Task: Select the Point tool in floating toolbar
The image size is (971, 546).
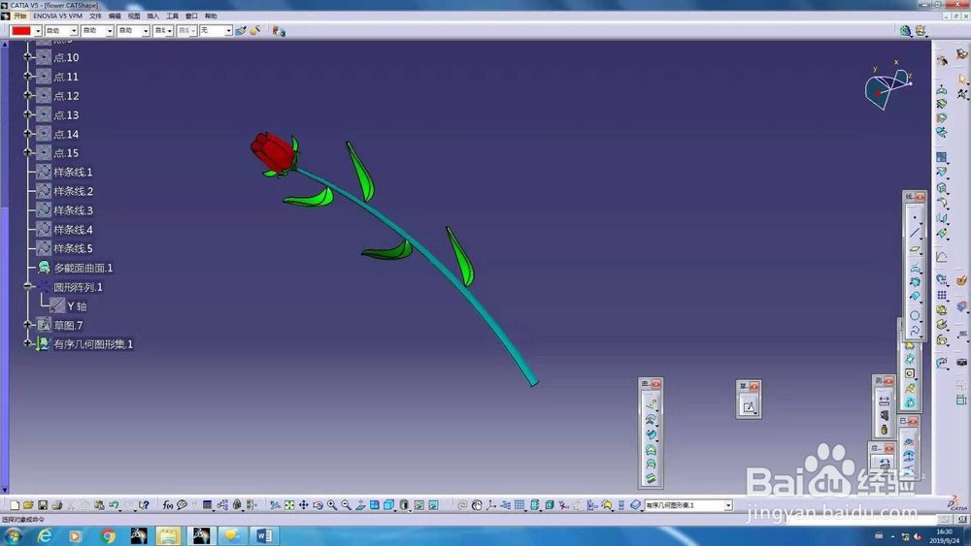Action: tap(915, 217)
